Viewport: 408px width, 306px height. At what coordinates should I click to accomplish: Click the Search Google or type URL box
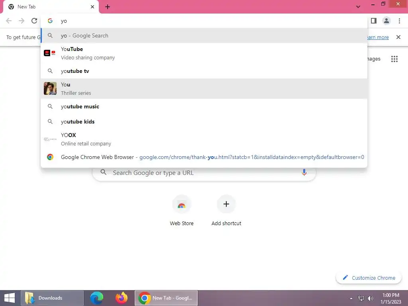(204, 173)
